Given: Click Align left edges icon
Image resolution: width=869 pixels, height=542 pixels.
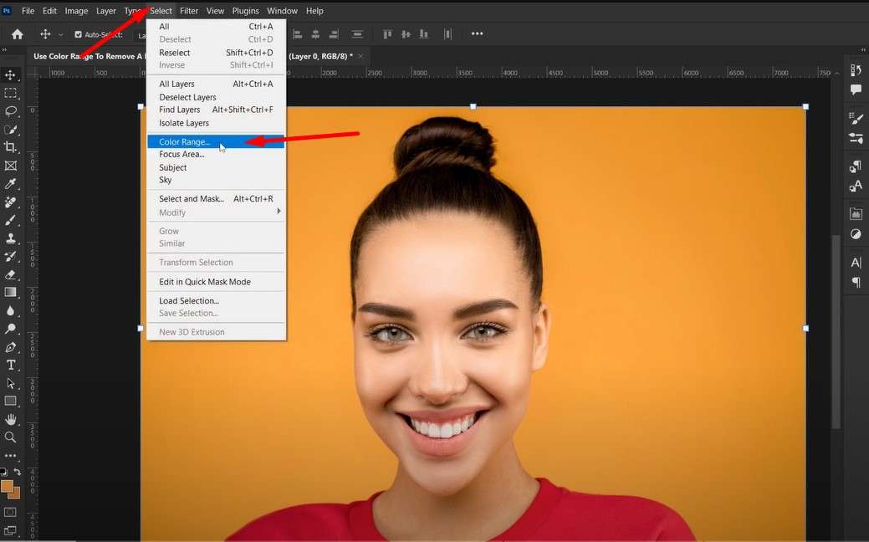Looking at the screenshot, I should click(298, 34).
